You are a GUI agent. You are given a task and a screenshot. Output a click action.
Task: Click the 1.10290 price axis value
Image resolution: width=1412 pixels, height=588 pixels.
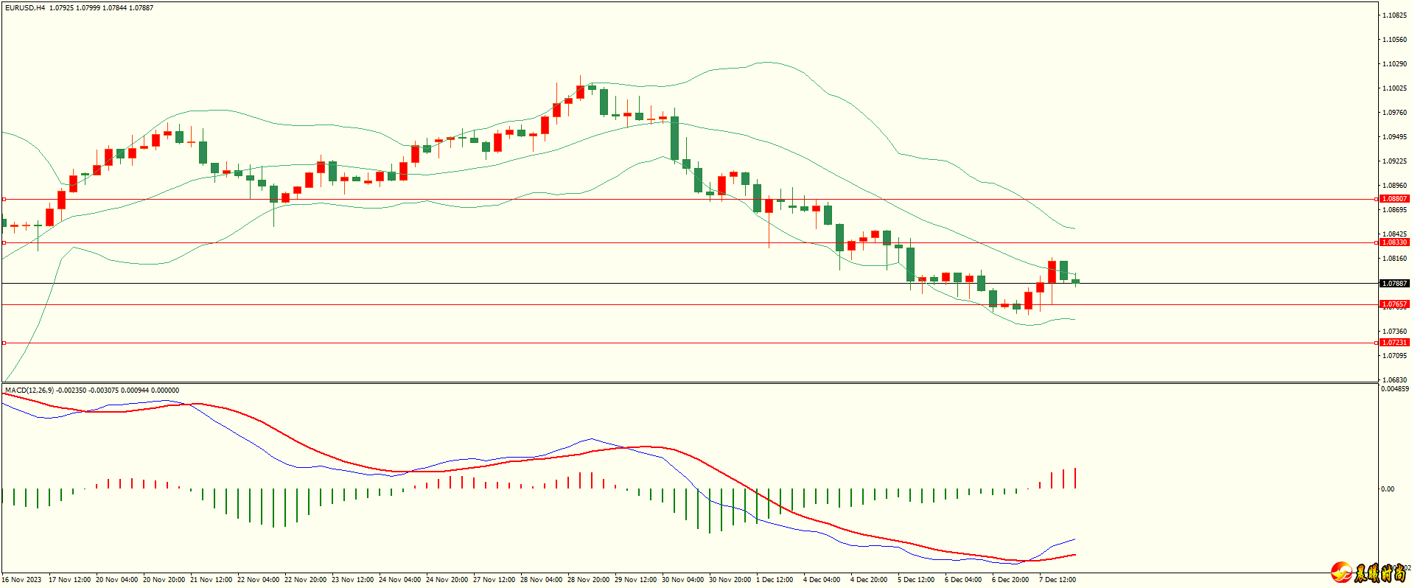click(x=1394, y=64)
